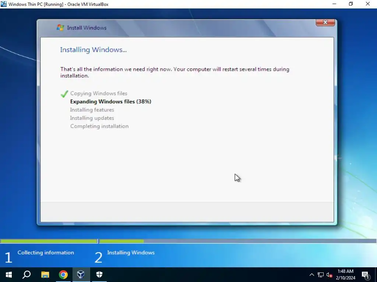Click the VirtualBox title bar app icon
This screenshot has height=282, width=377.
[x=4, y=4]
